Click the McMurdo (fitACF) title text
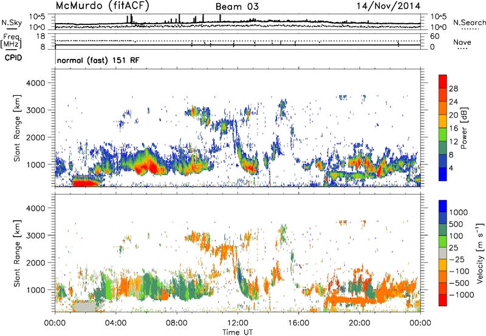 pos(103,6)
